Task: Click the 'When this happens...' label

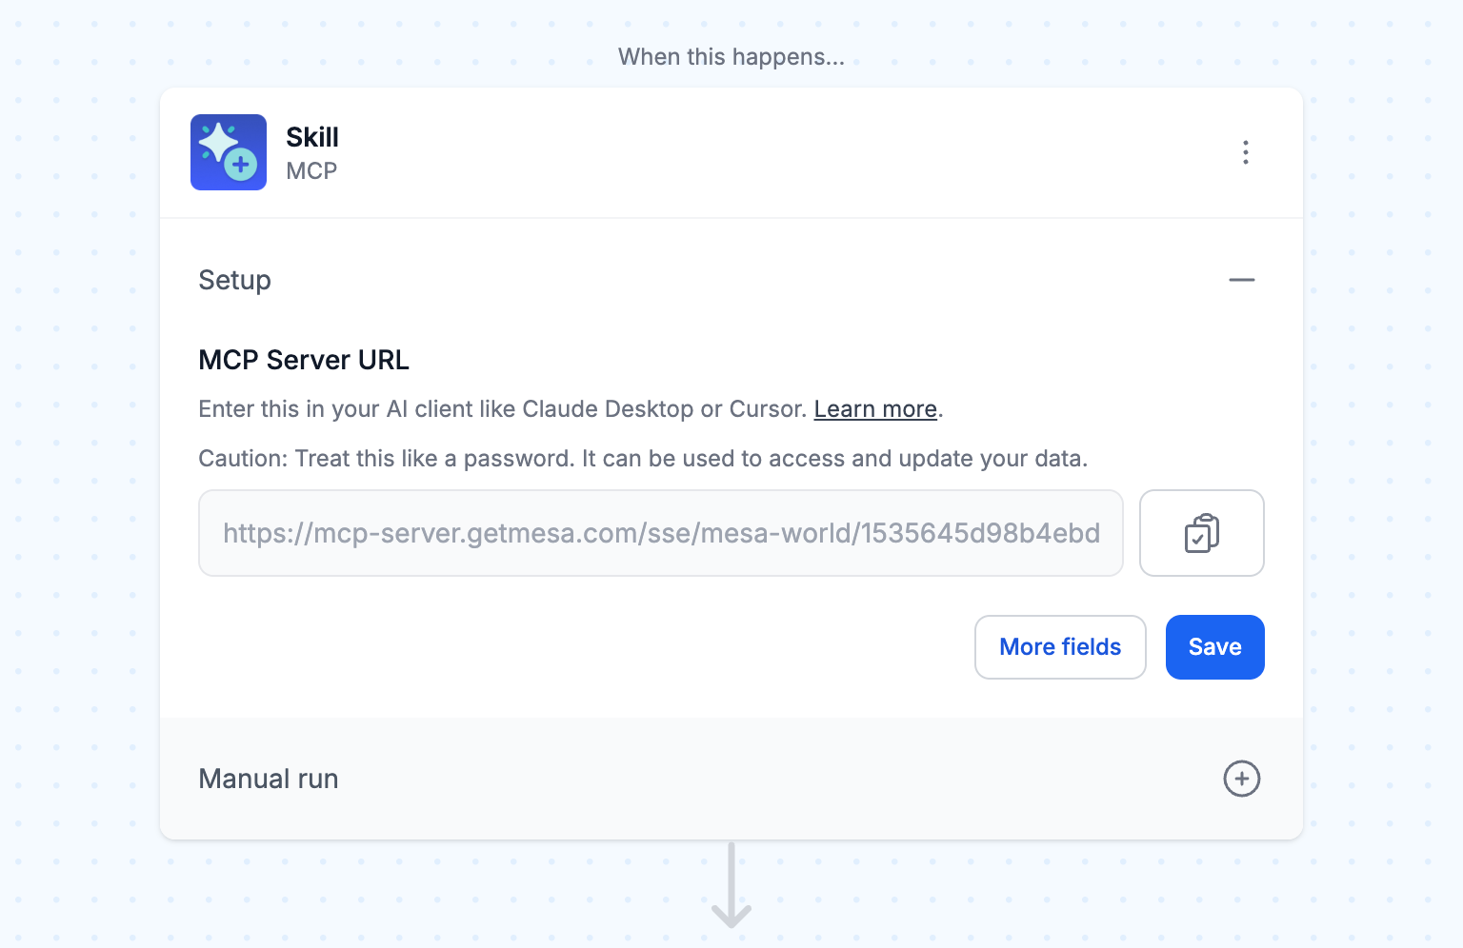Action: (x=731, y=57)
